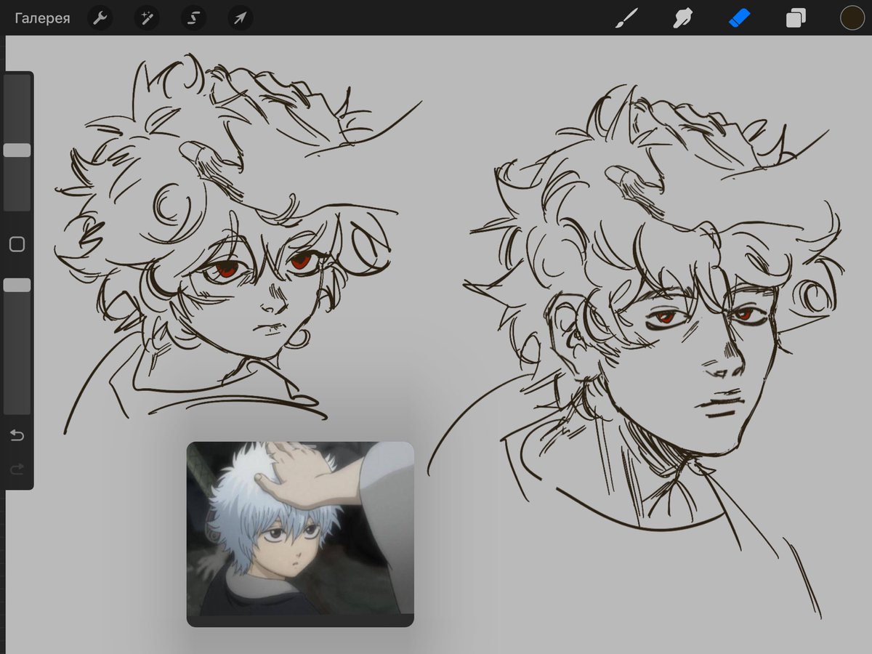Open the Actions wrench menu
Viewport: 872px width, 654px height.
tap(100, 18)
